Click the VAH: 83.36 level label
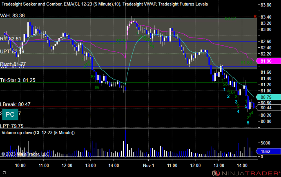Image resolution: width=281 pixels, height=177 pixels. tap(12, 15)
